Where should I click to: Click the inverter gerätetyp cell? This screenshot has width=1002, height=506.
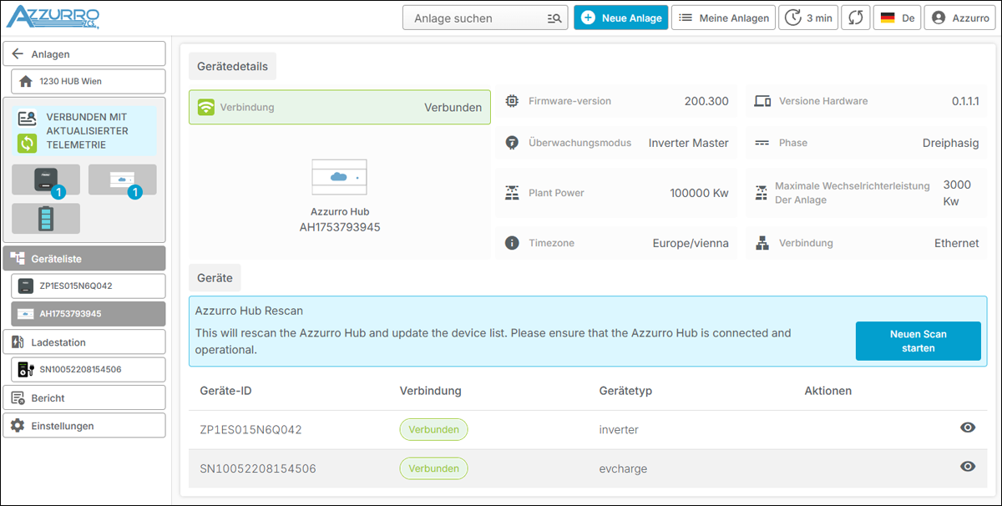click(x=619, y=430)
